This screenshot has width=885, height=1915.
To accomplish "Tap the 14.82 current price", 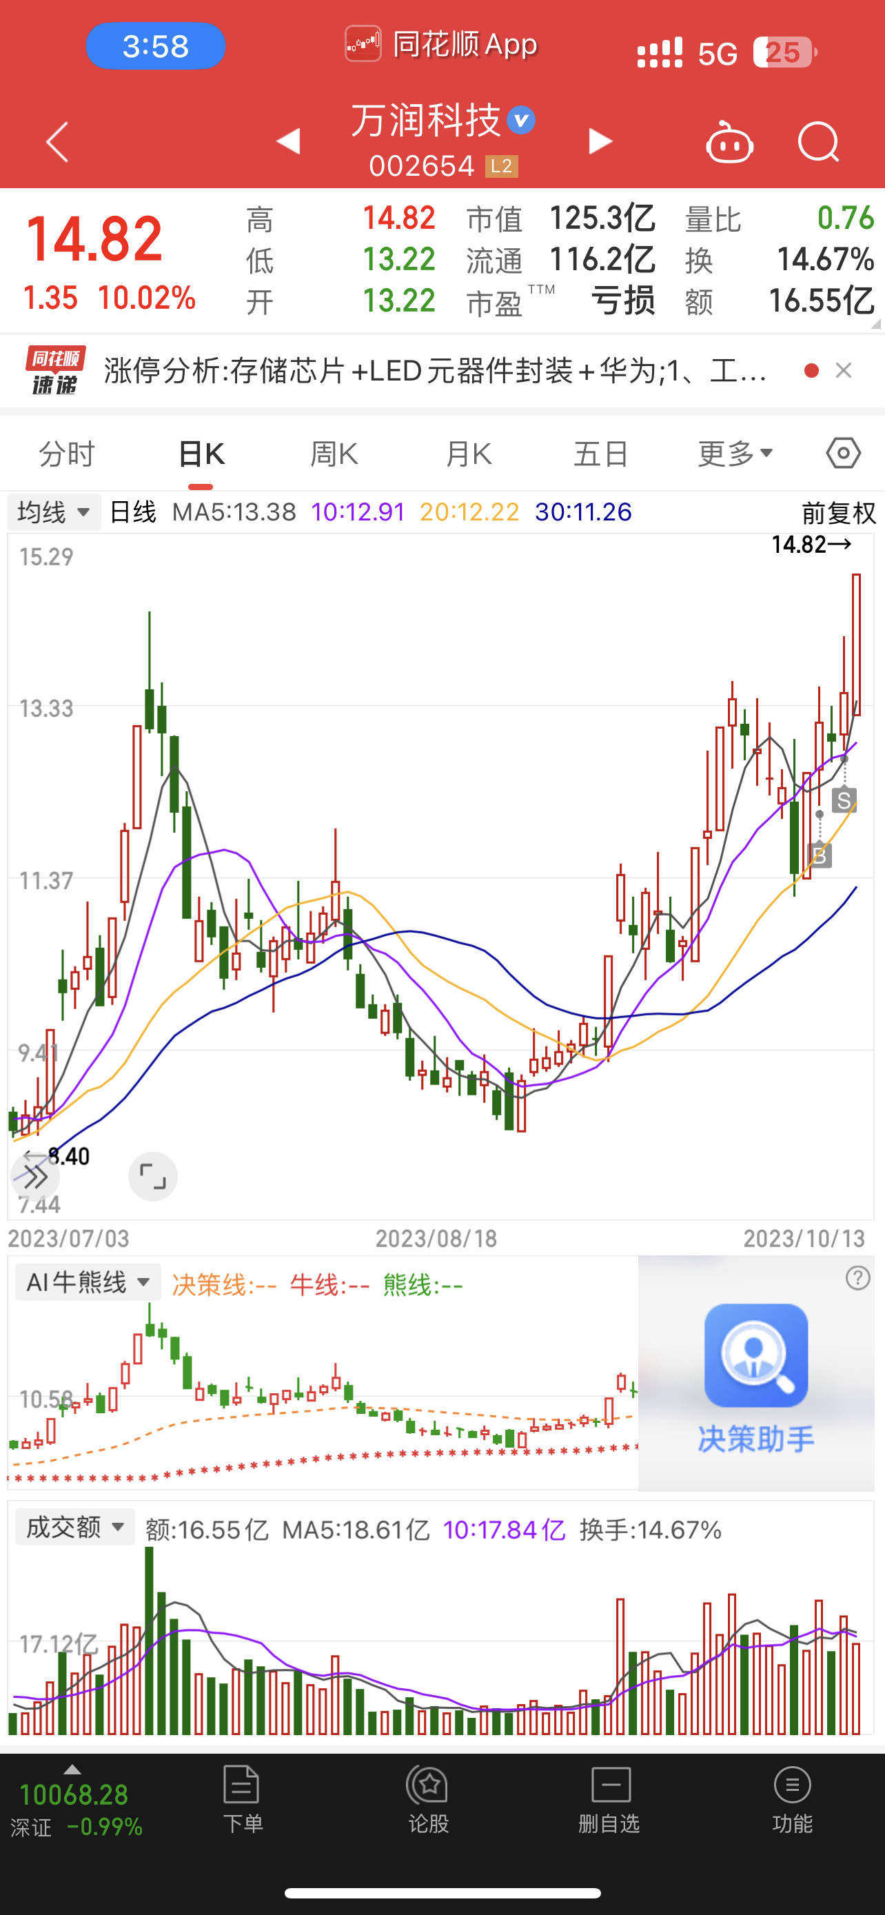I will pyautogui.click(x=94, y=239).
